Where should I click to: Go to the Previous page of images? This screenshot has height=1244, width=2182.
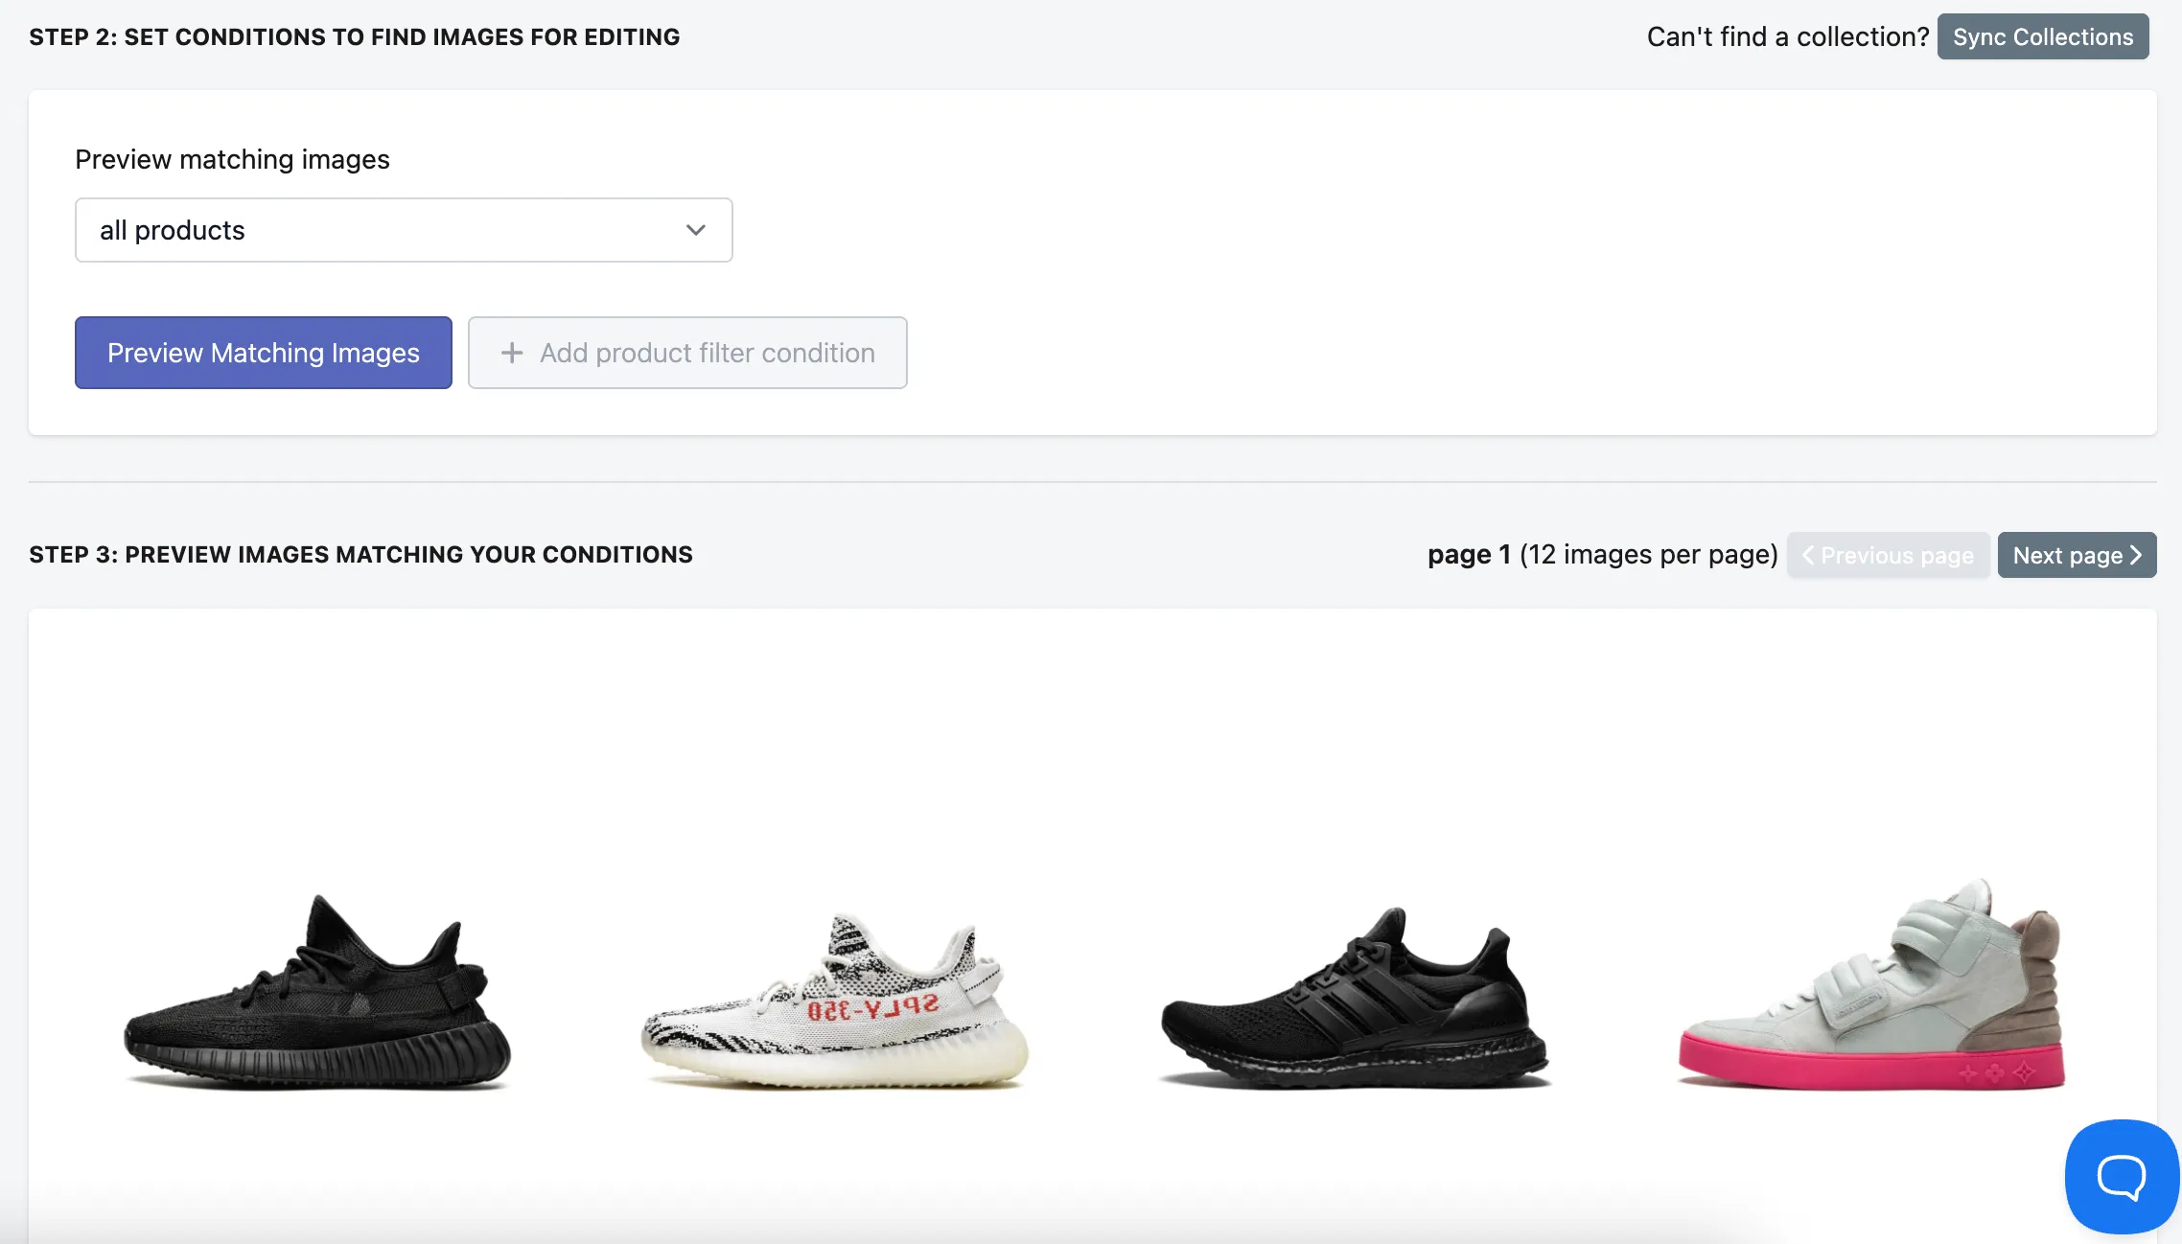point(1888,555)
